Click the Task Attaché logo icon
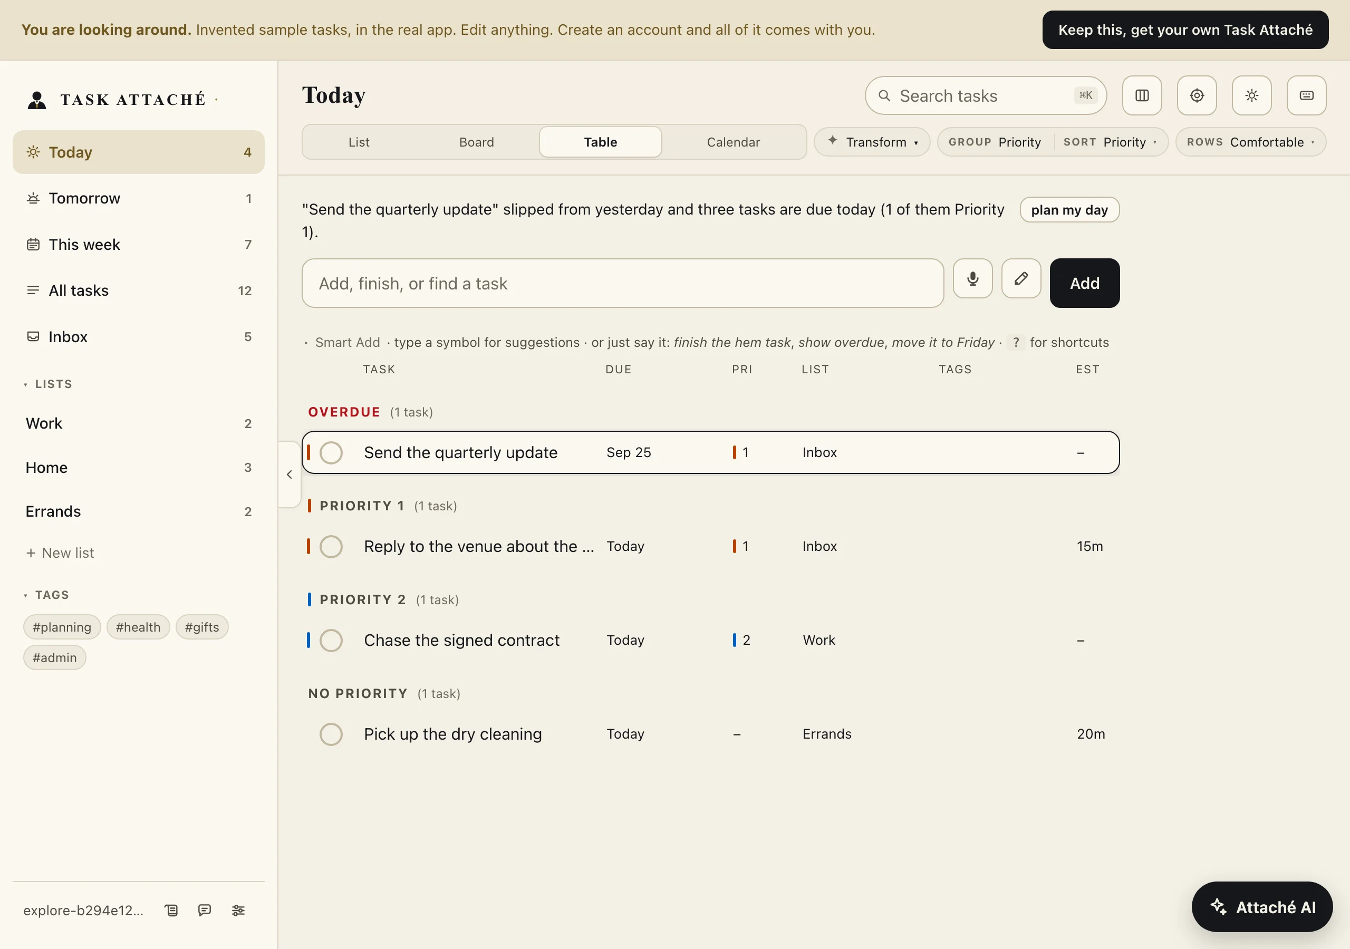This screenshot has width=1350, height=949. point(37,99)
